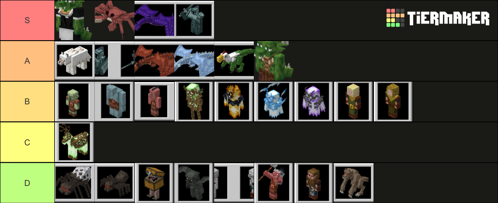Select the purple dragon thumbnail in S tier
Screen dimensions: 498x203
coord(154,20)
